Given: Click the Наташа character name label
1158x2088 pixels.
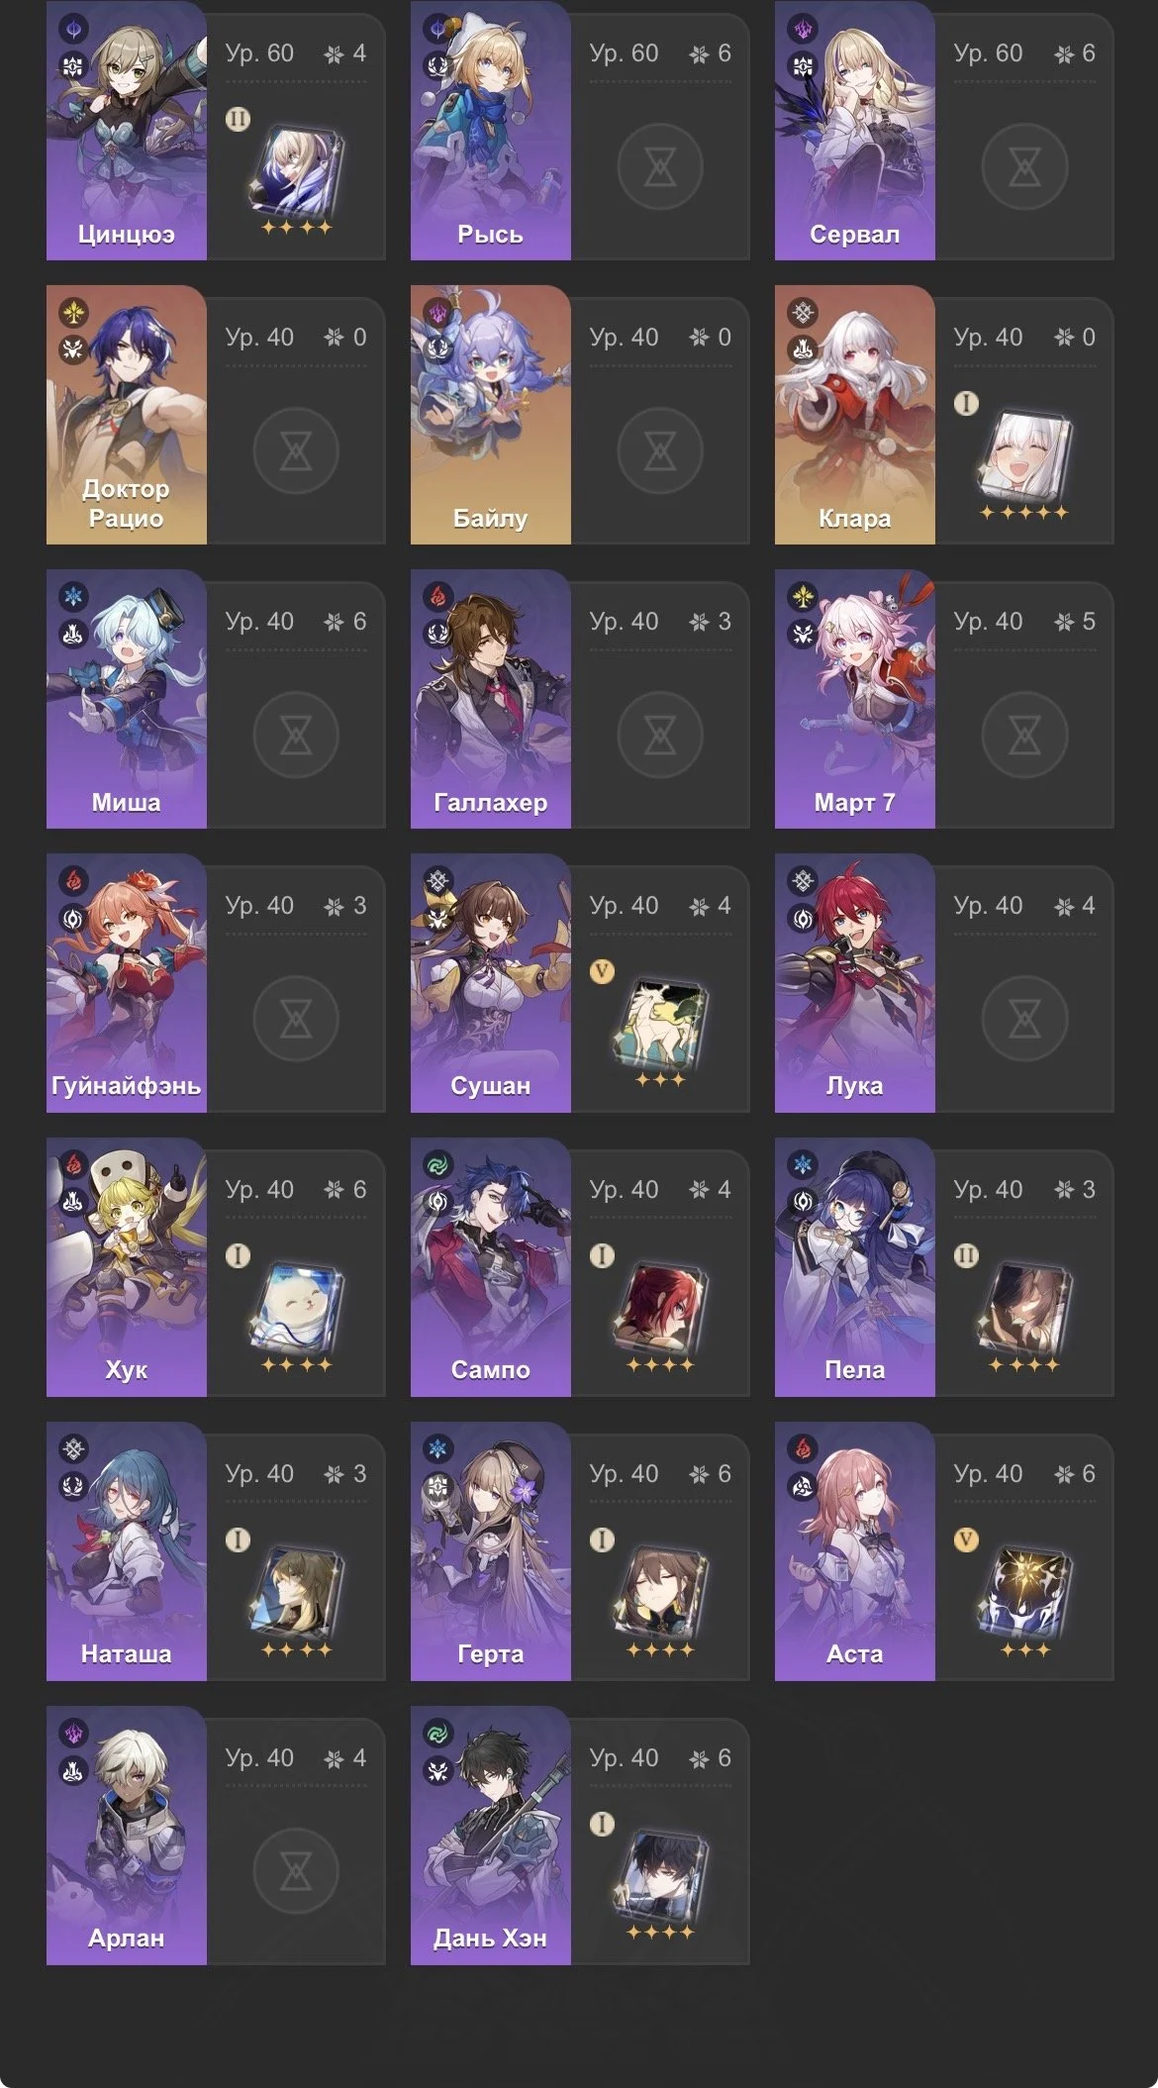Looking at the screenshot, I should [127, 1654].
